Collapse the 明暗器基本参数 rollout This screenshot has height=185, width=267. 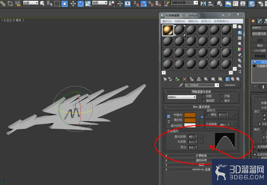tap(202, 92)
